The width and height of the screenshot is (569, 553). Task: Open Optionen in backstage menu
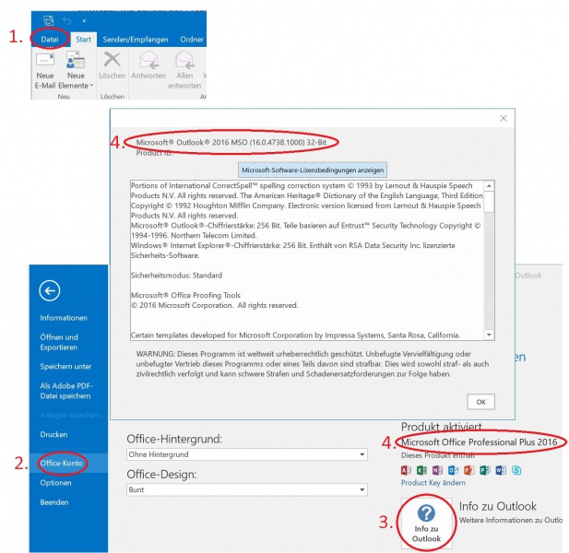(55, 483)
